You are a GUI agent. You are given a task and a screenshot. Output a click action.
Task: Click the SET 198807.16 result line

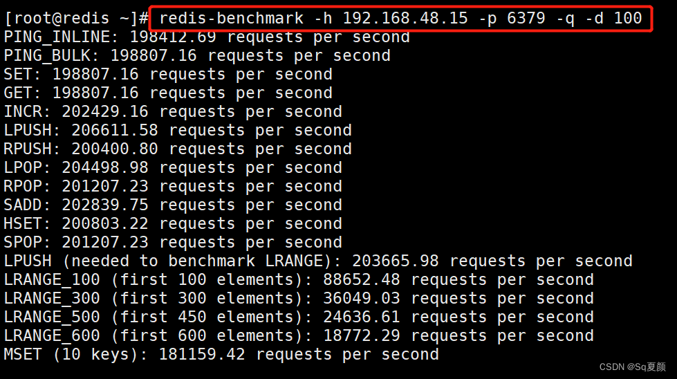click(x=169, y=74)
